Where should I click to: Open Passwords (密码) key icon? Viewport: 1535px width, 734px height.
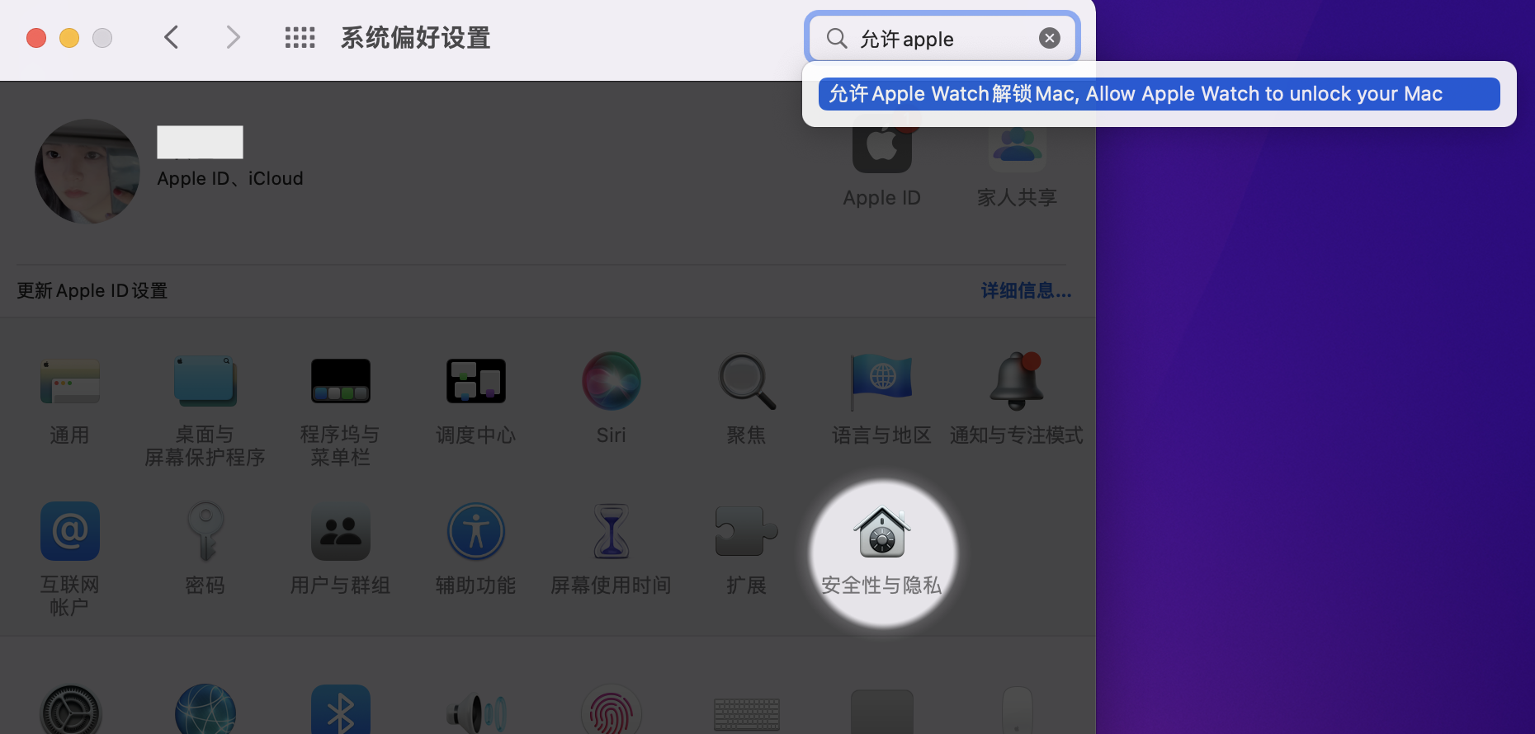tap(205, 532)
